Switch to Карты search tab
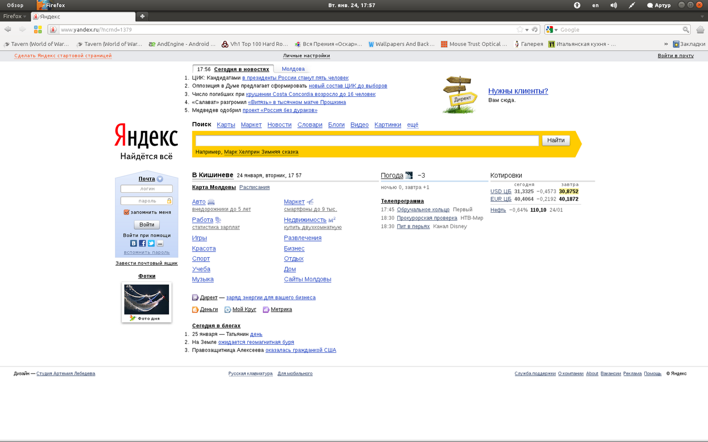This screenshot has height=442, width=708. click(226, 125)
